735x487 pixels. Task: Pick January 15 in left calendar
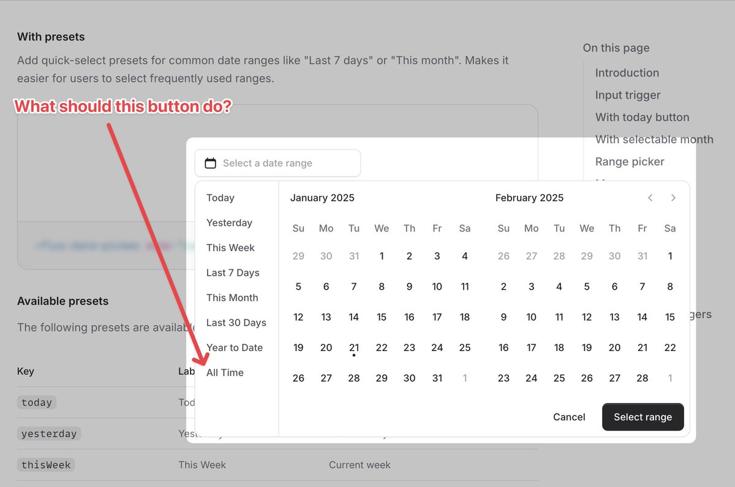tap(382, 317)
